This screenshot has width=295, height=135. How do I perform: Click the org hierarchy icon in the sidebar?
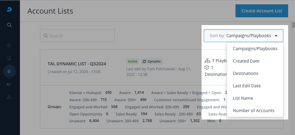click(x=10, y=97)
